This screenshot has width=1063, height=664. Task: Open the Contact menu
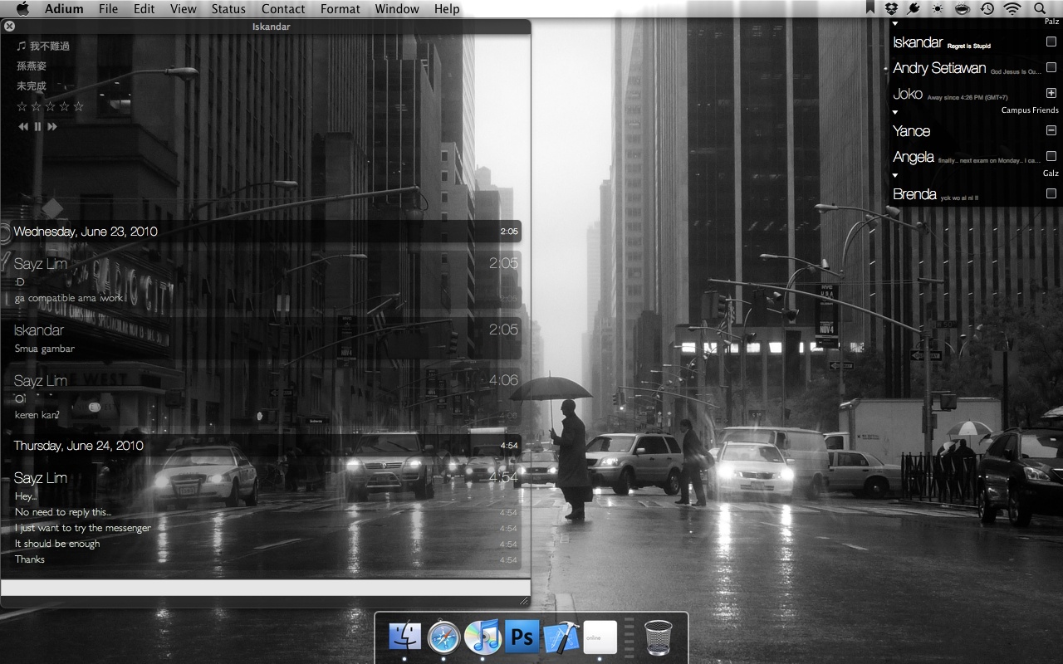pyautogui.click(x=283, y=8)
